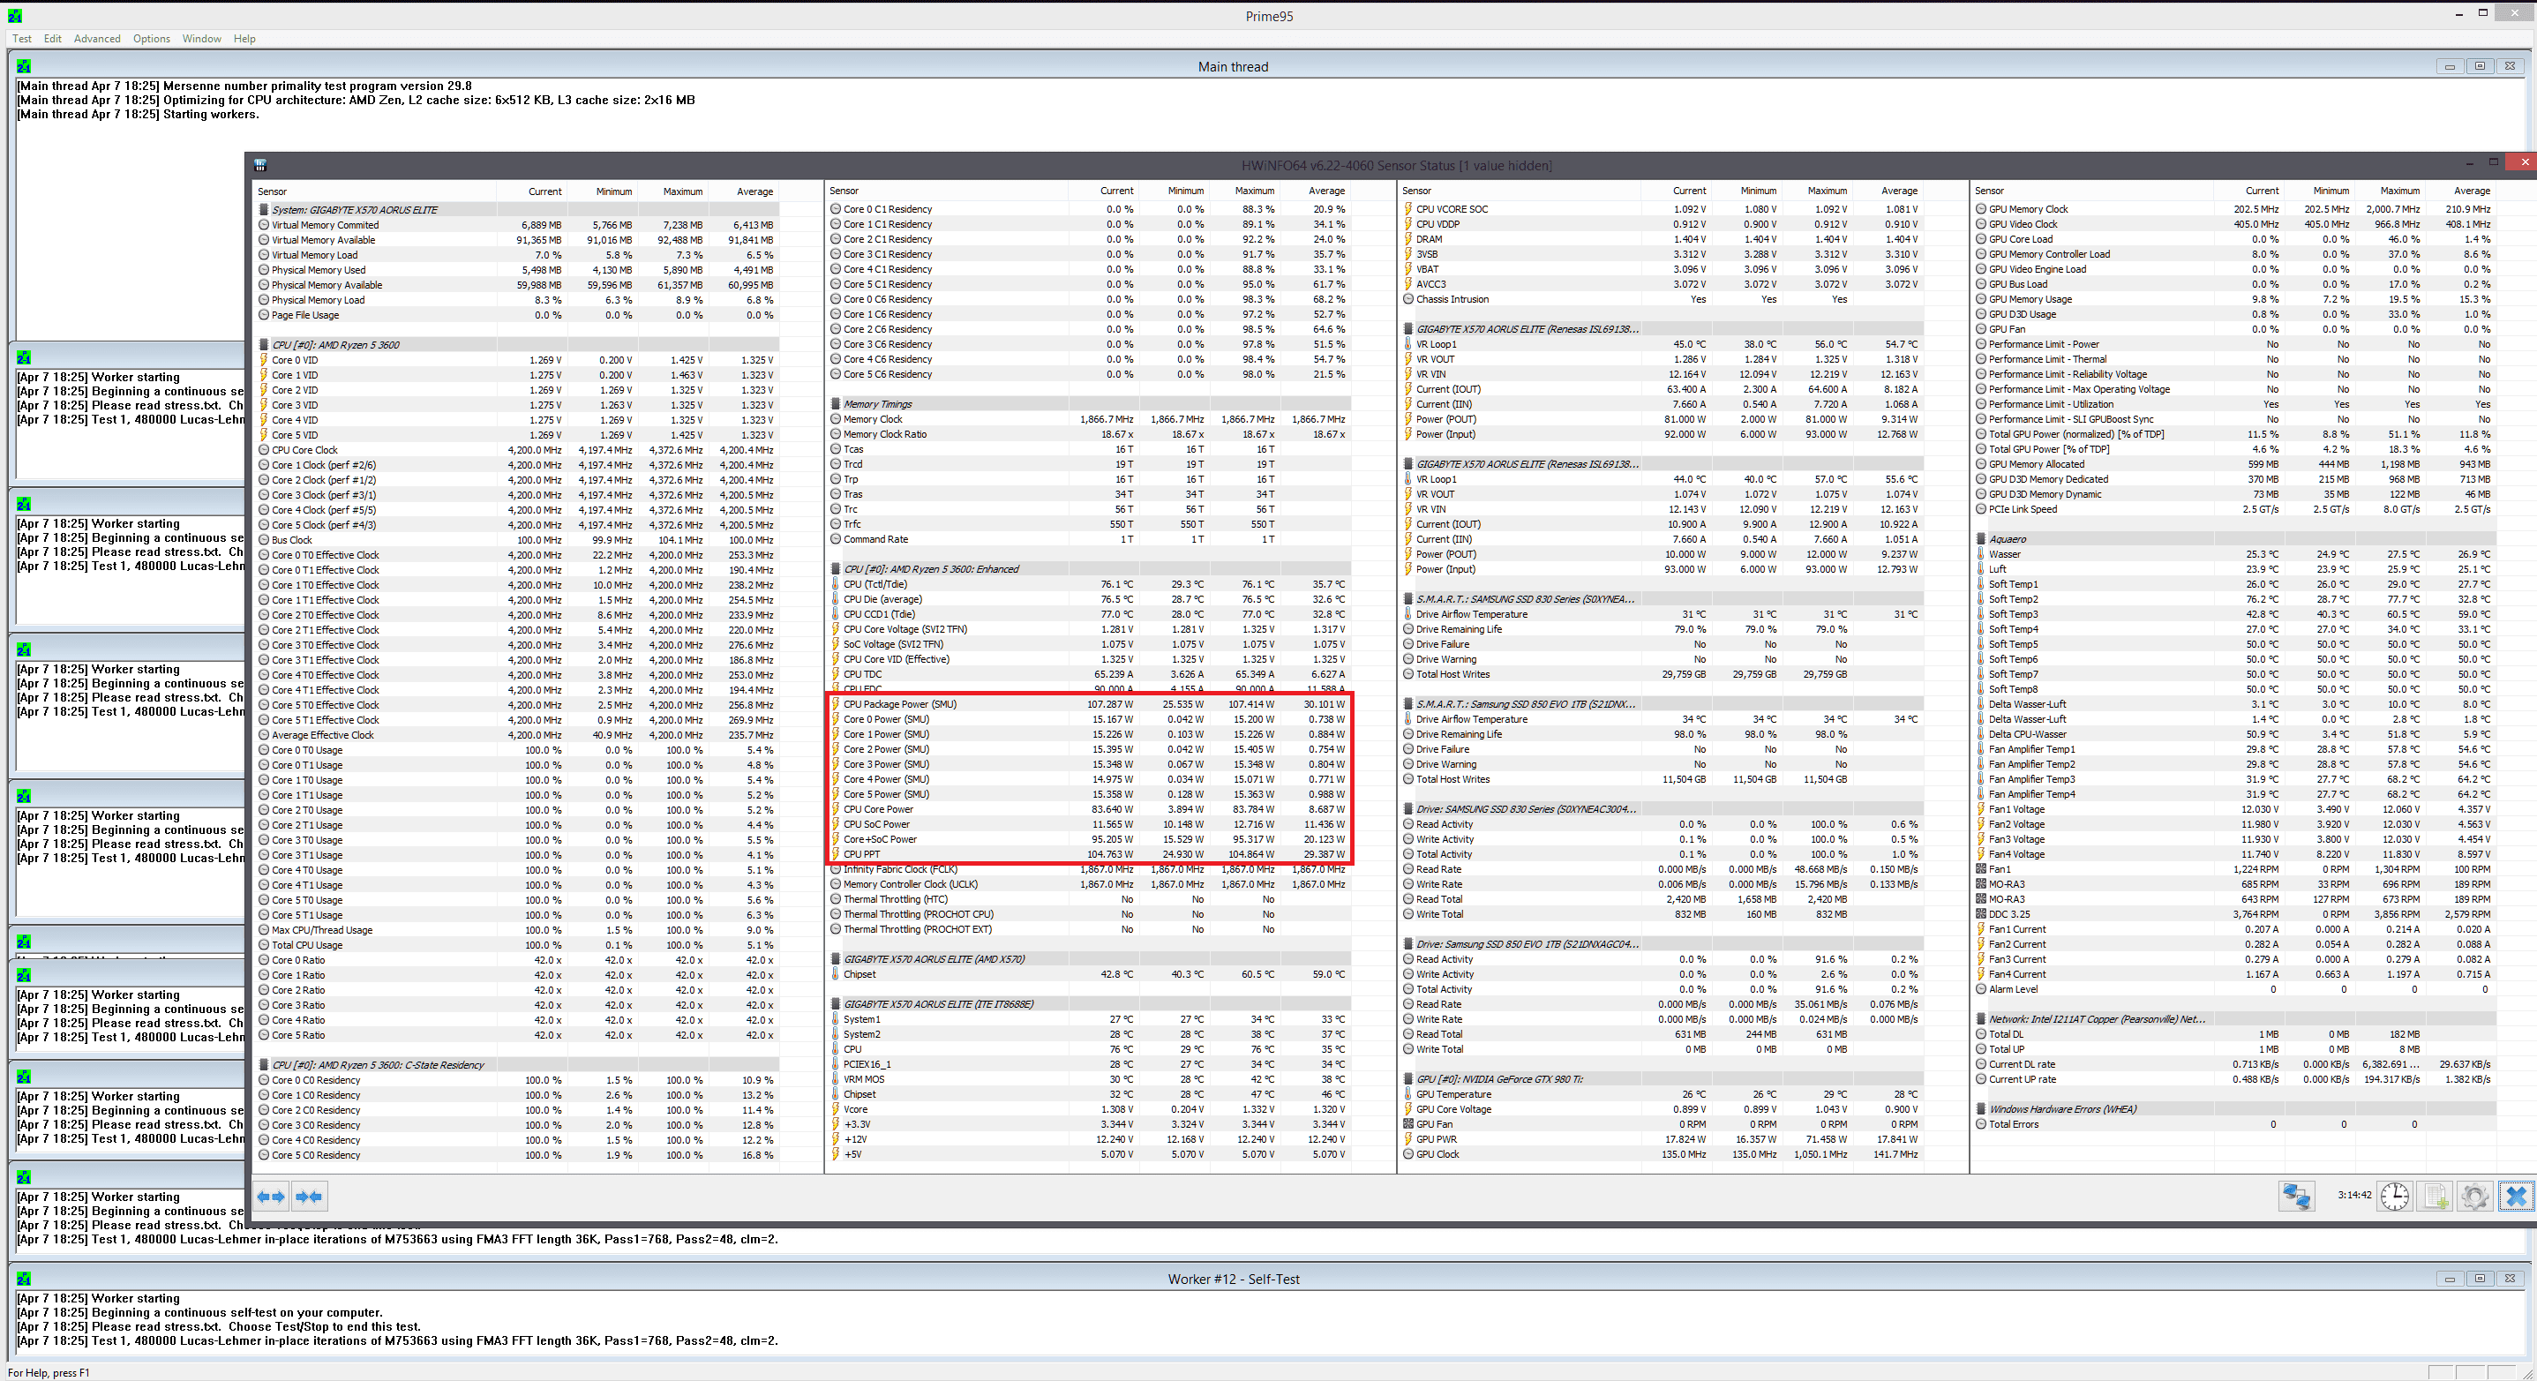2537x1381 pixels.
Task: Open the Test menu in Prime95
Action: 22,39
